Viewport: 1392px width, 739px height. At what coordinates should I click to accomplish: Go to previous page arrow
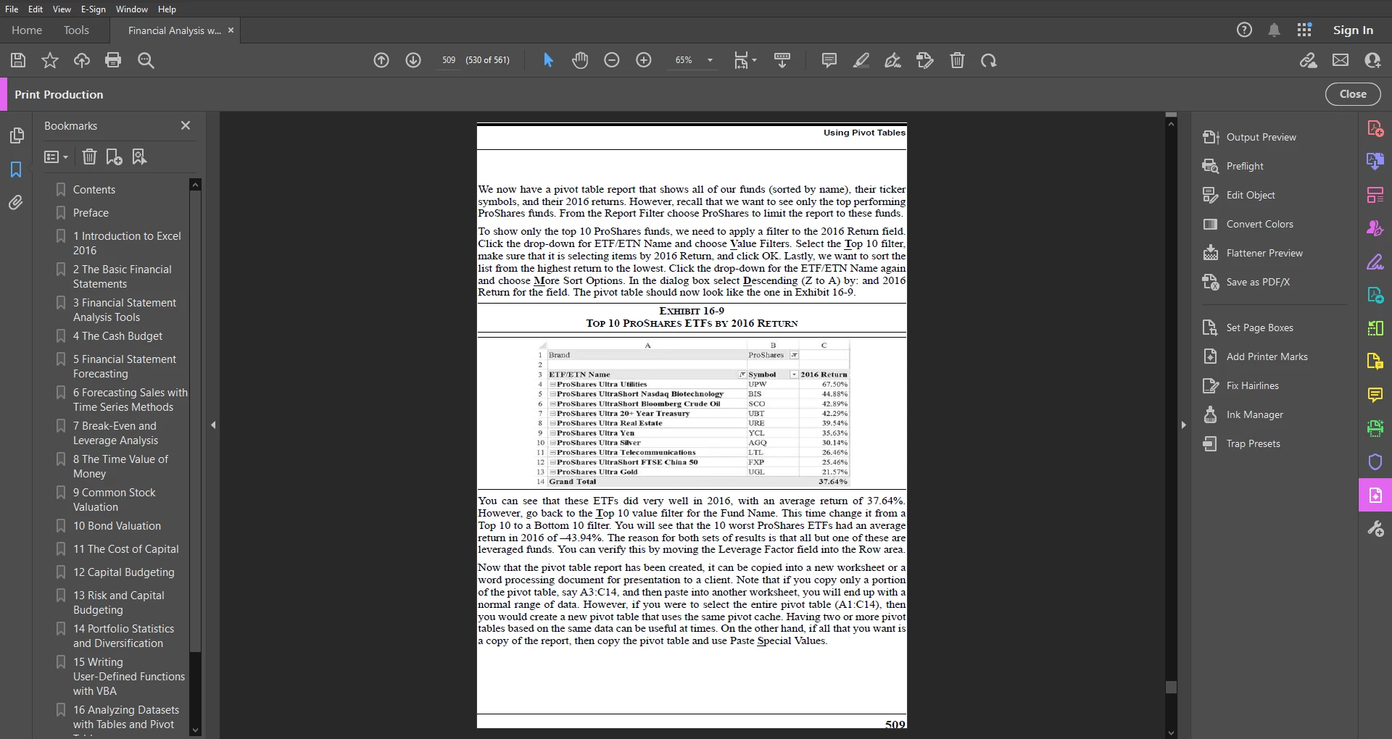(x=381, y=60)
